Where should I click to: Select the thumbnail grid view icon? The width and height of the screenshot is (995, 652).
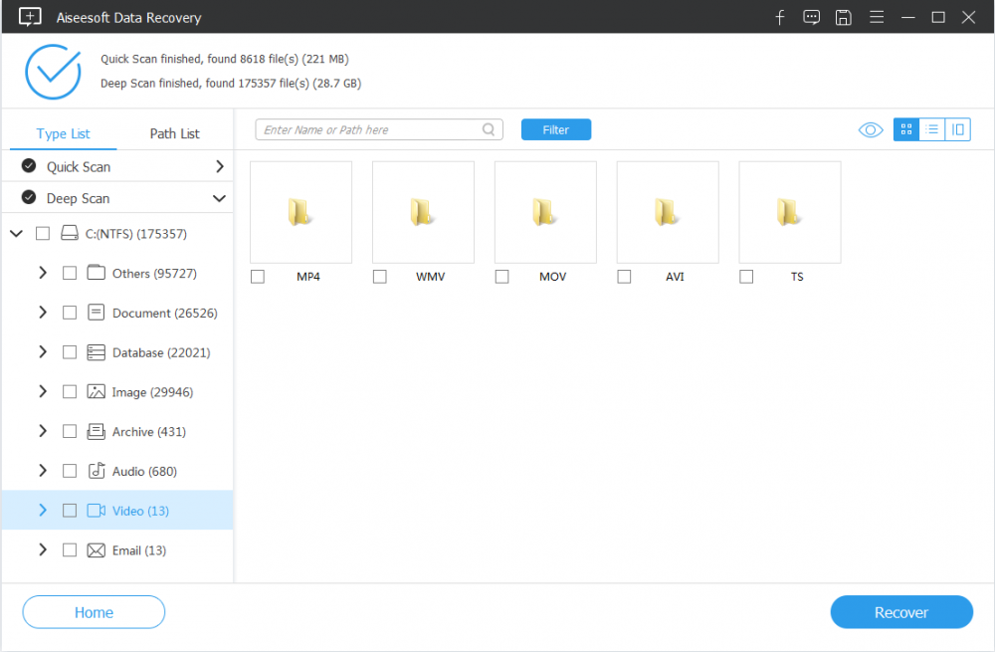[x=906, y=129]
